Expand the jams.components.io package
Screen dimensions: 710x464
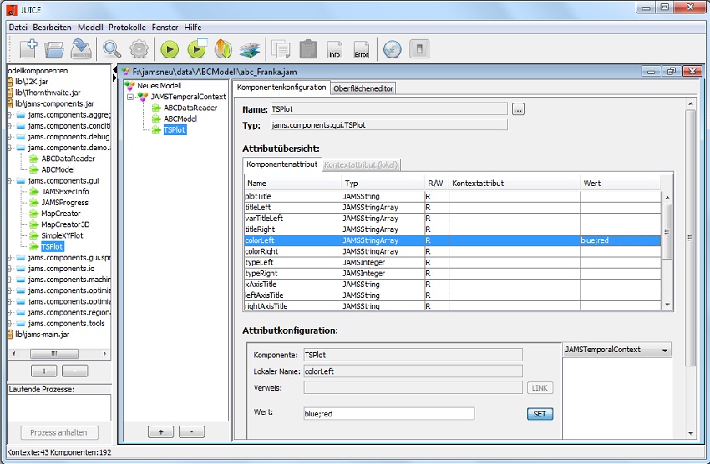click(x=10, y=269)
